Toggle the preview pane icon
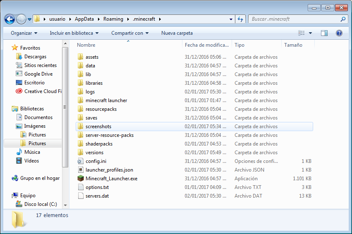 pyautogui.click(x=324, y=33)
